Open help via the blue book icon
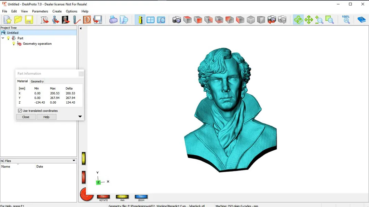Screen dimensions: 369x207 [361, 20]
